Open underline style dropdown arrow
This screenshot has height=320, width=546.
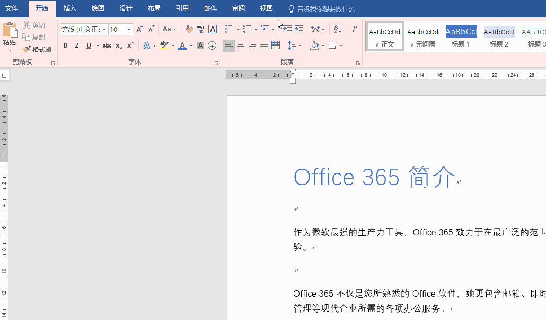click(98, 45)
